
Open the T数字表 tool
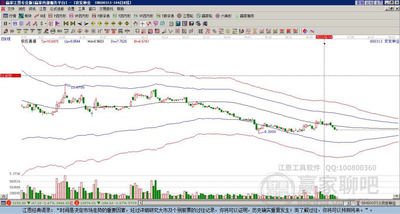[165, 16]
